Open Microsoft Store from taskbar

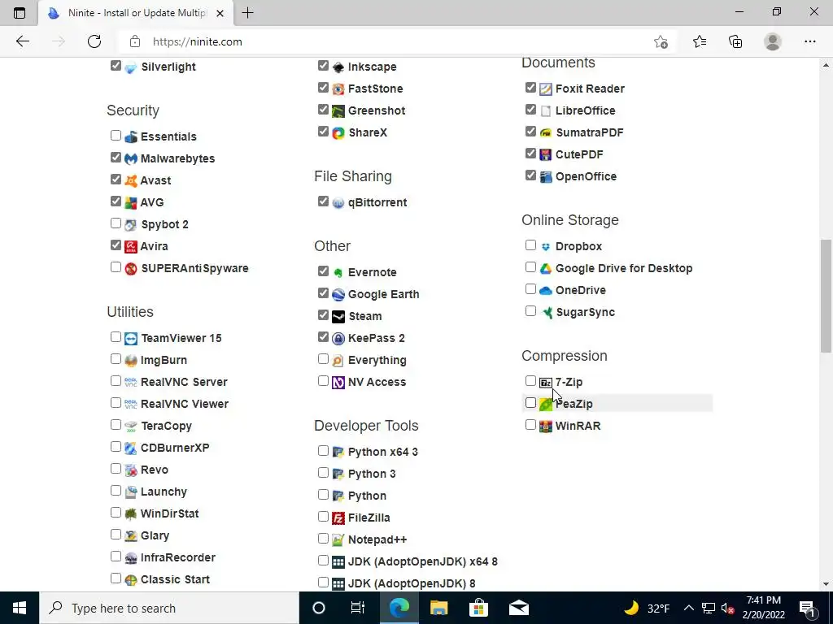pos(478,608)
